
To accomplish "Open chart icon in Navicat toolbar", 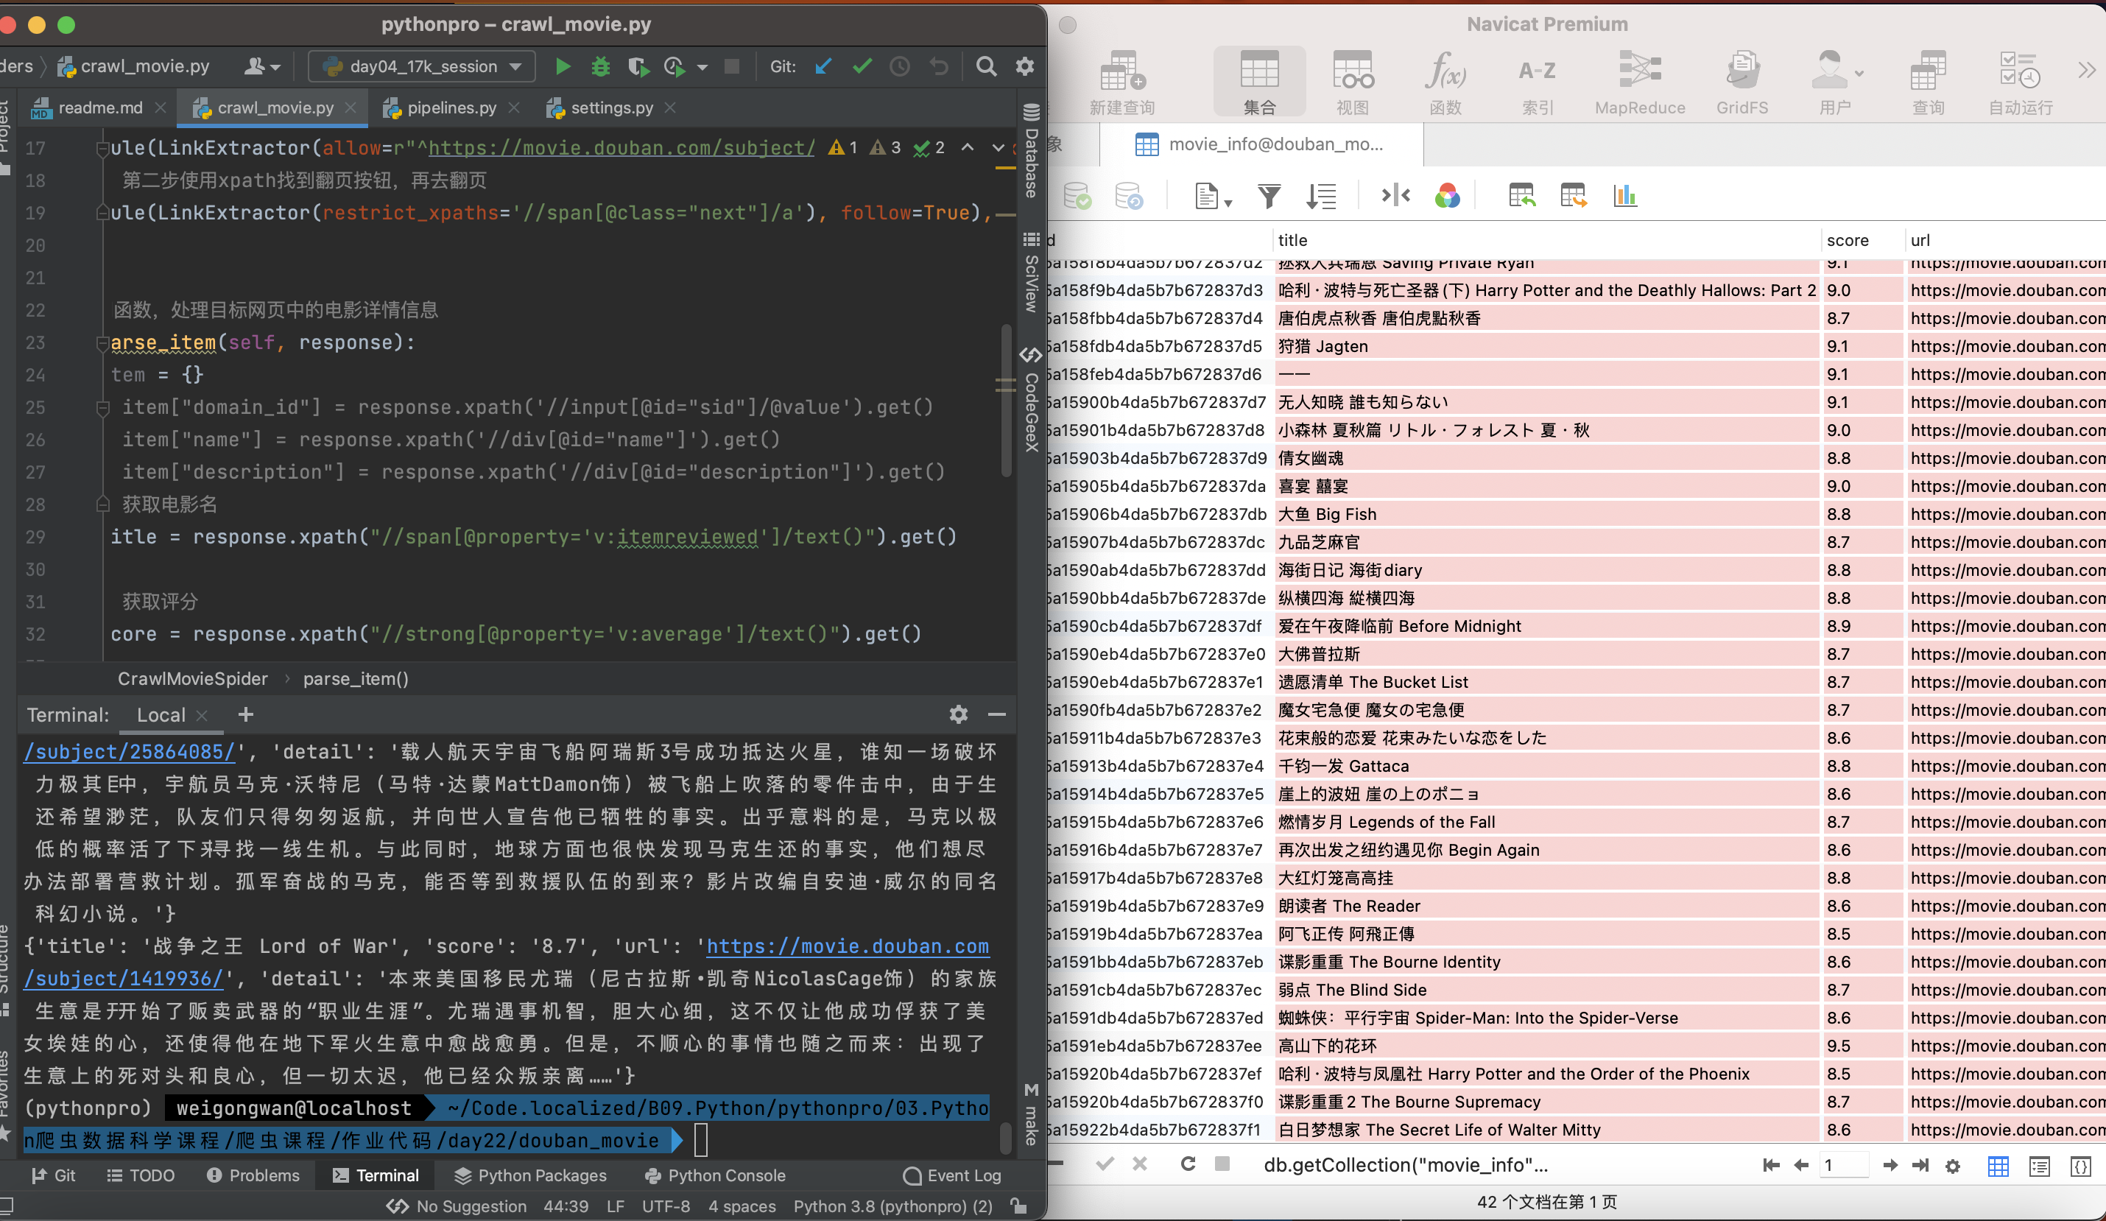I will coord(1624,197).
